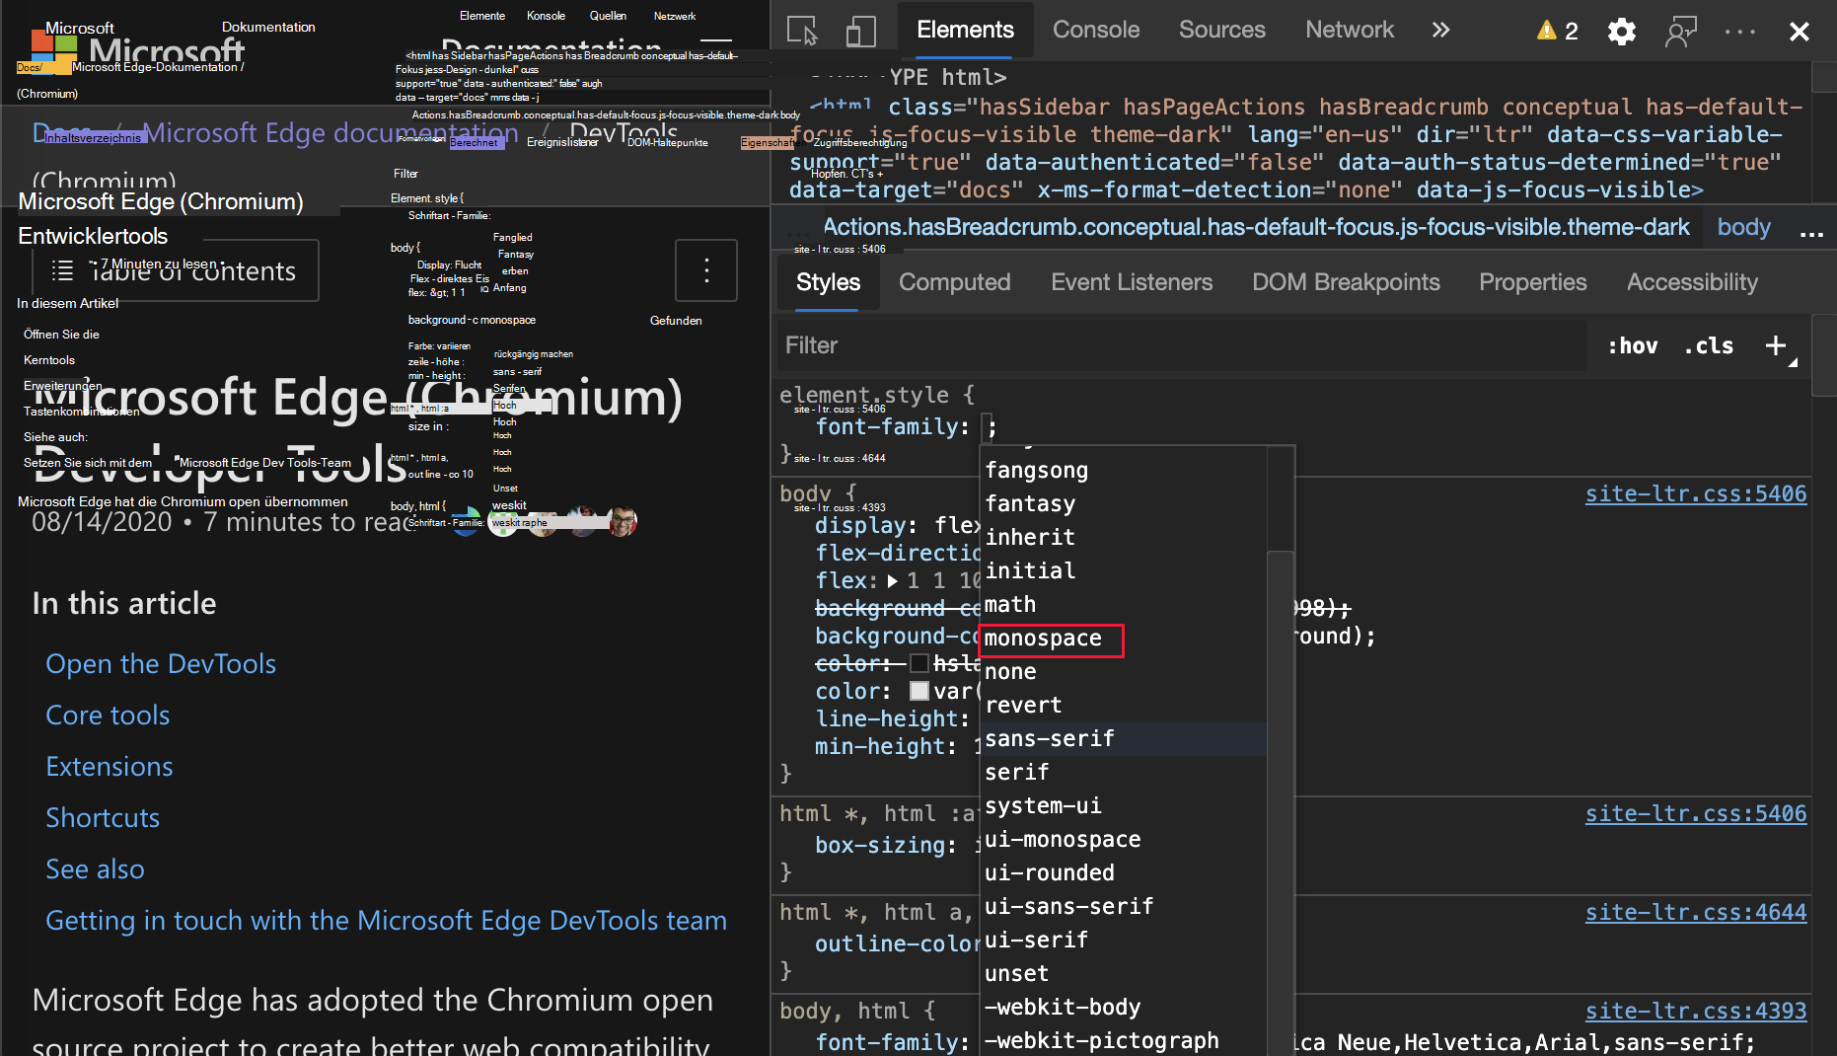Show more DevTools tabs chevron
This screenshot has width=1837, height=1056.
click(x=1440, y=31)
